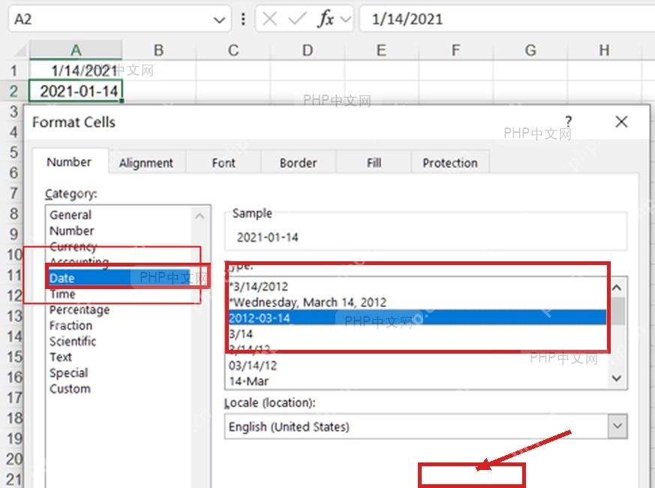655x488 pixels.
Task: Switch to the Protection tab
Action: point(450,163)
